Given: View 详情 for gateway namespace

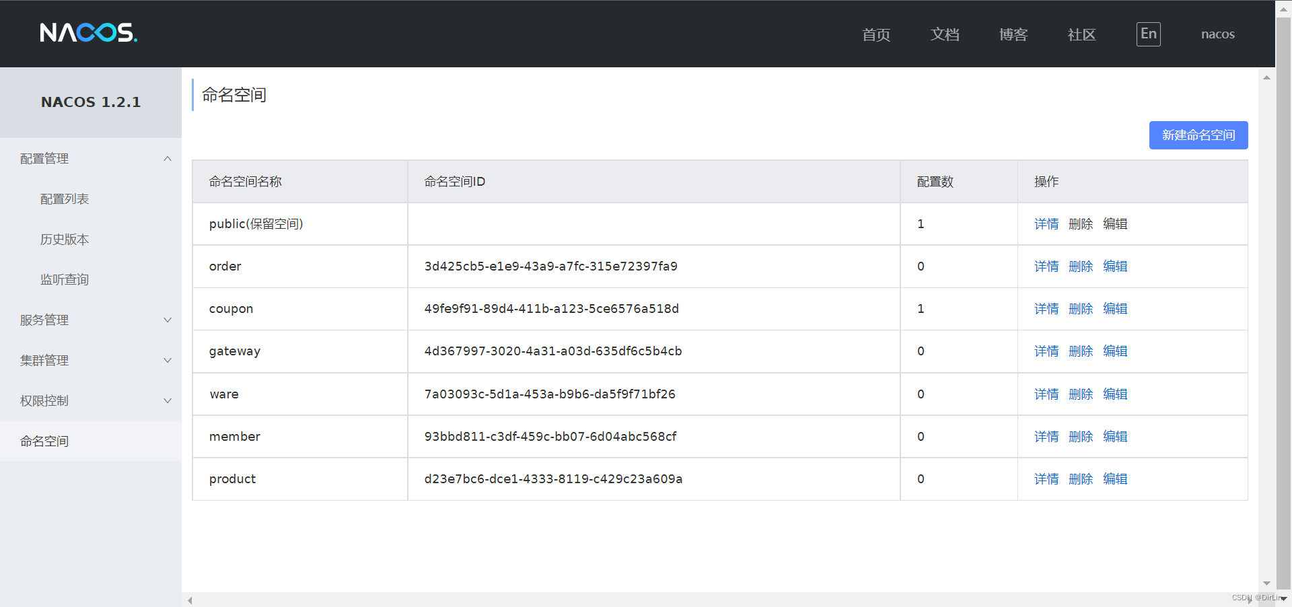Looking at the screenshot, I should (1046, 351).
